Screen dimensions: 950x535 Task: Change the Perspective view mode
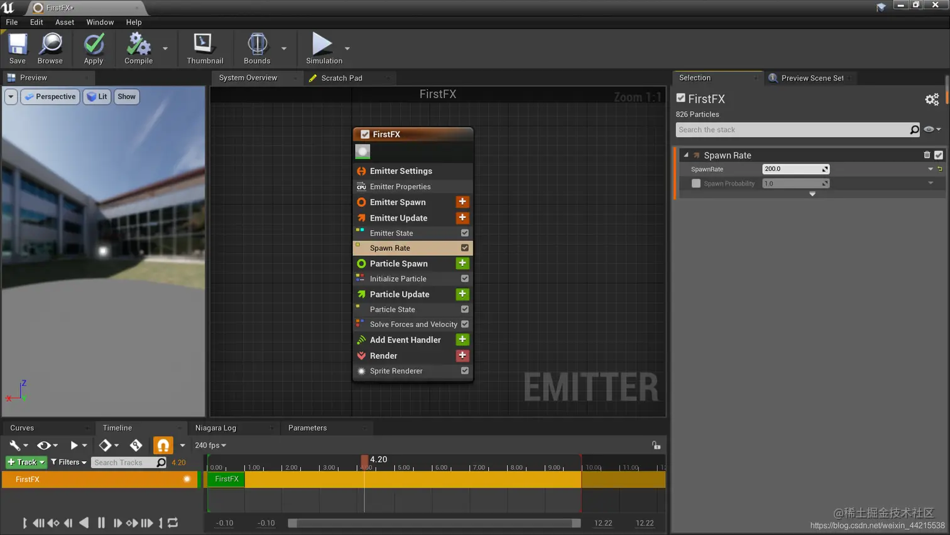click(50, 97)
